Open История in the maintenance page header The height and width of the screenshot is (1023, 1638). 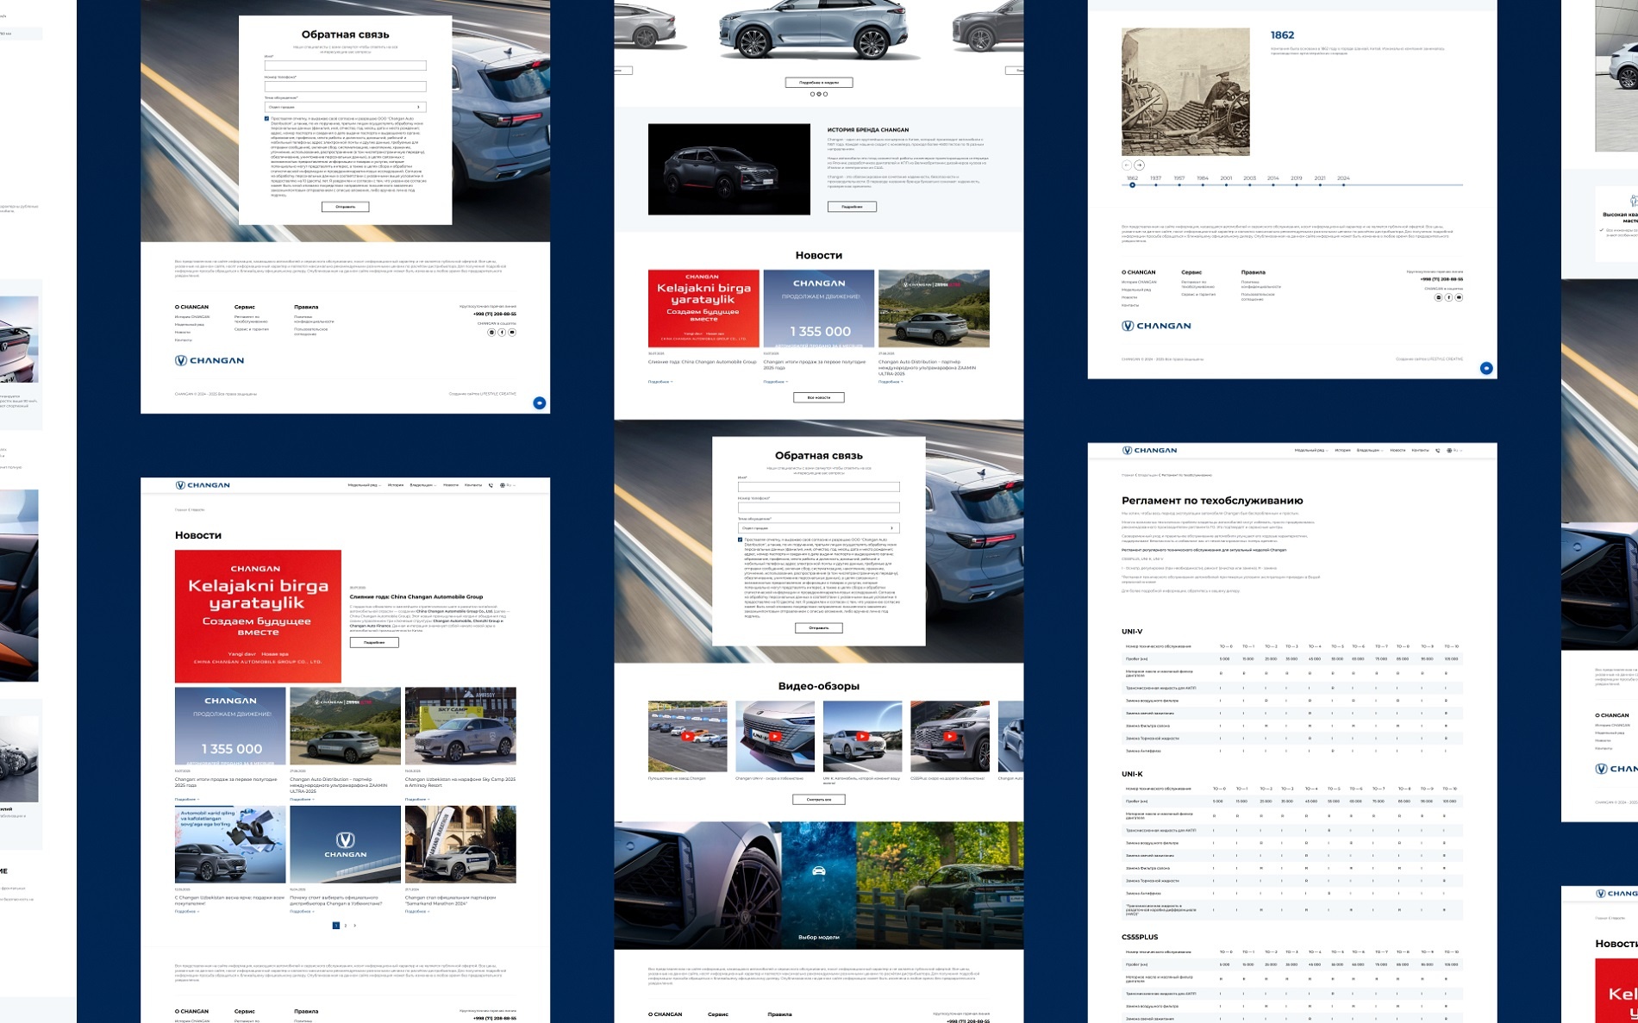point(1342,450)
